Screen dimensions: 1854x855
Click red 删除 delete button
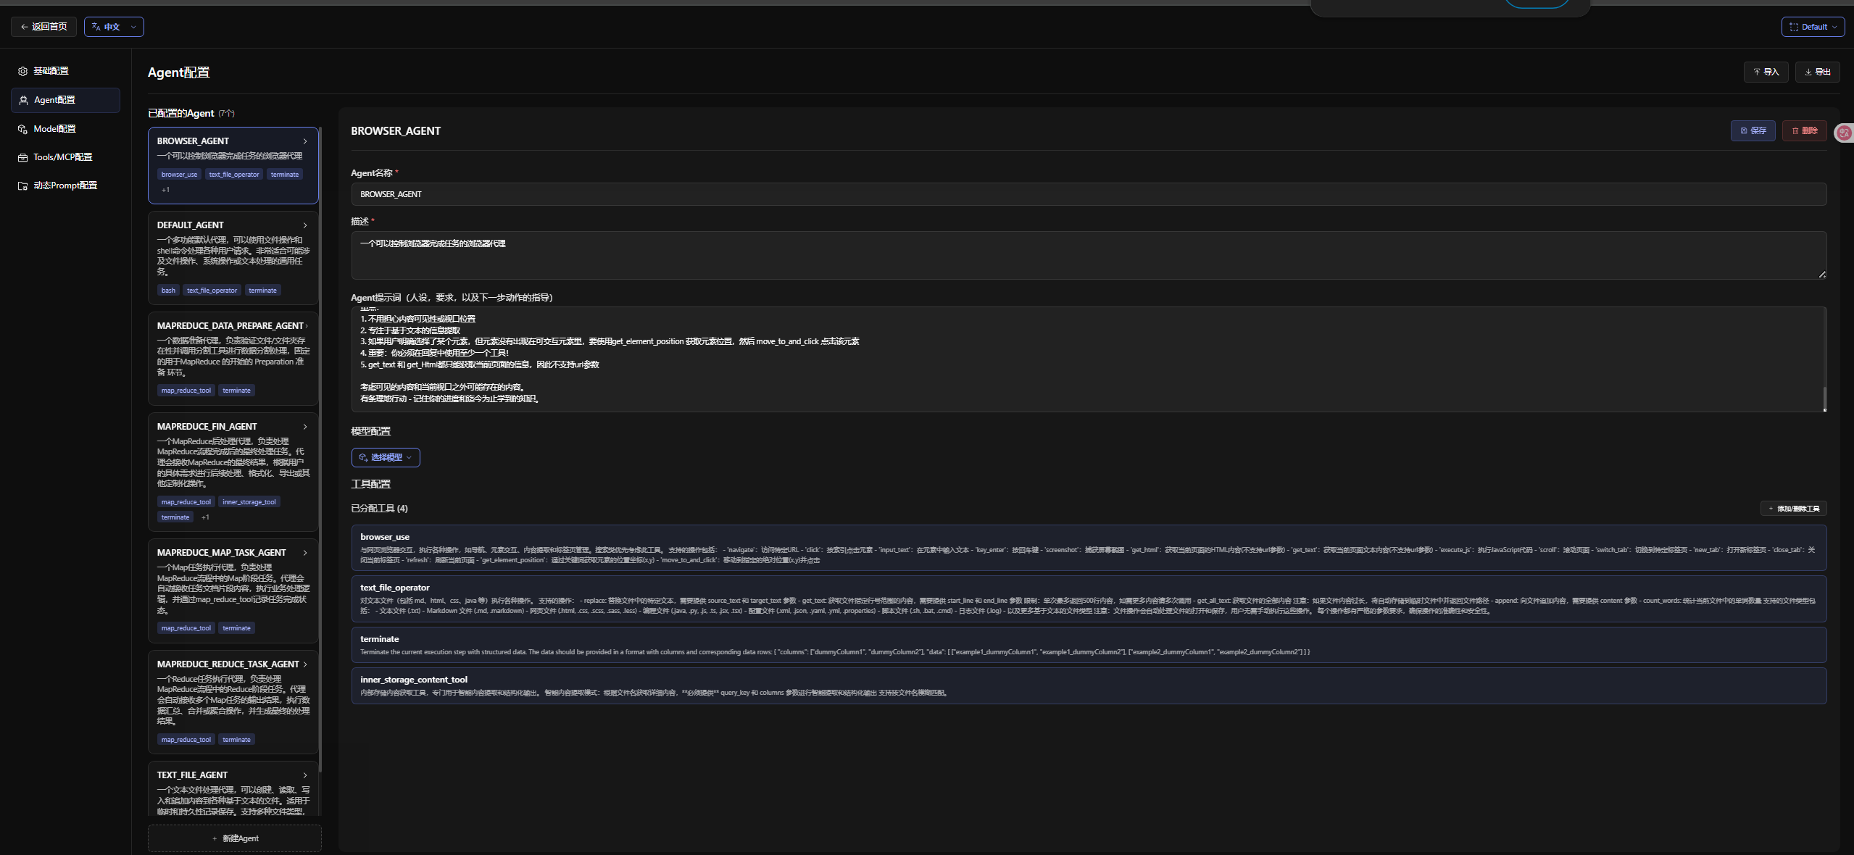click(1804, 130)
